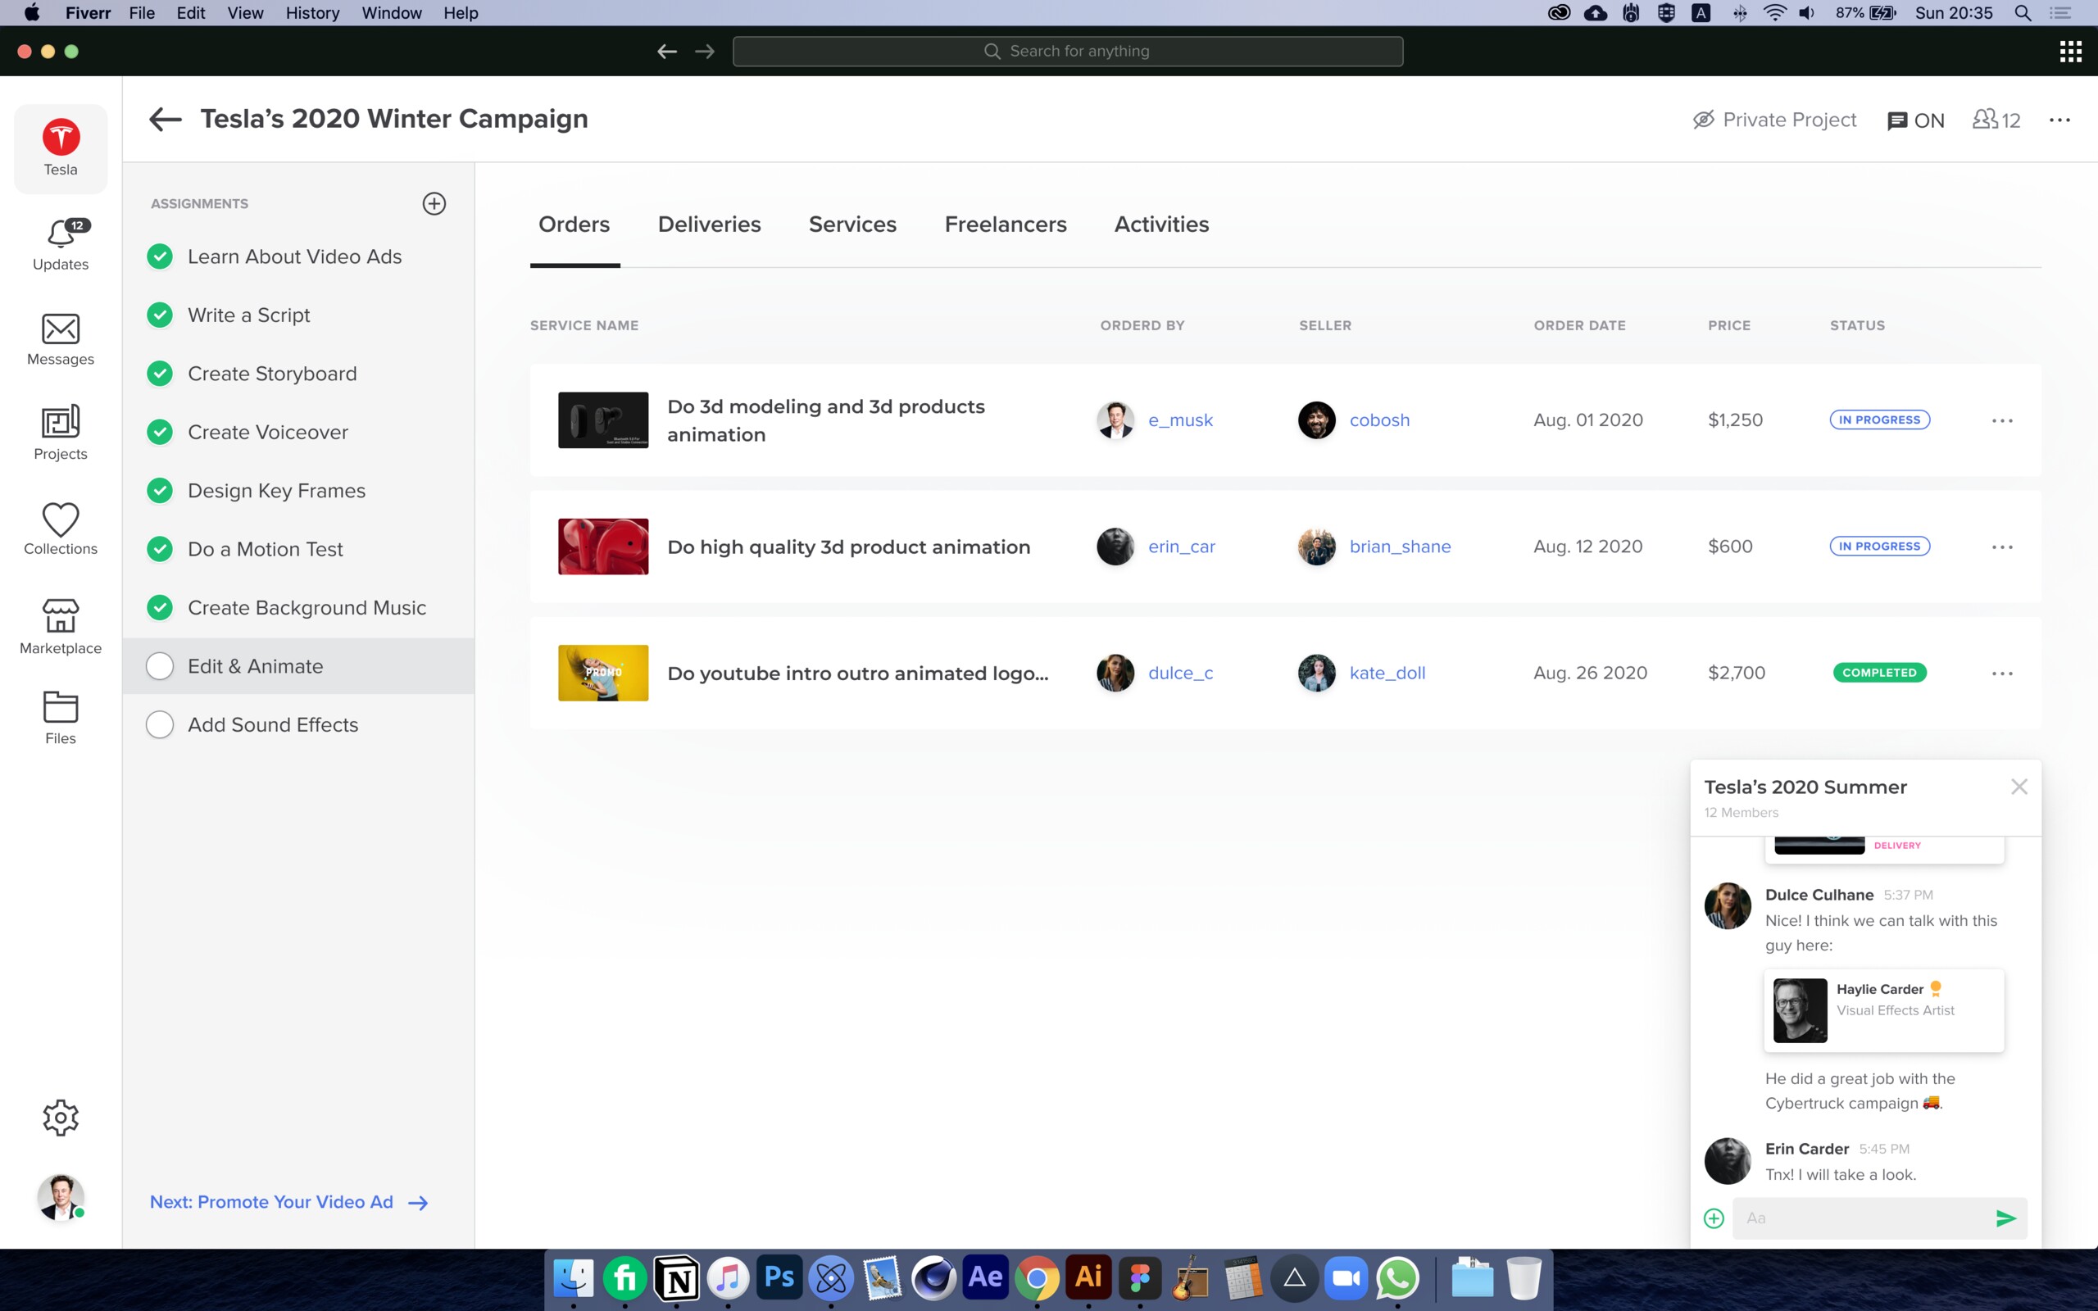Click the user profile avatar in sidebar
The image size is (2098, 1311).
coord(61,1197)
